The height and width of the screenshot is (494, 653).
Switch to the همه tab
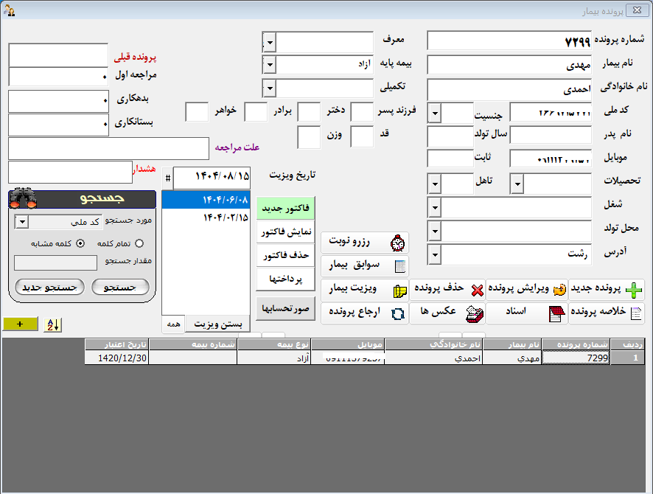click(172, 324)
